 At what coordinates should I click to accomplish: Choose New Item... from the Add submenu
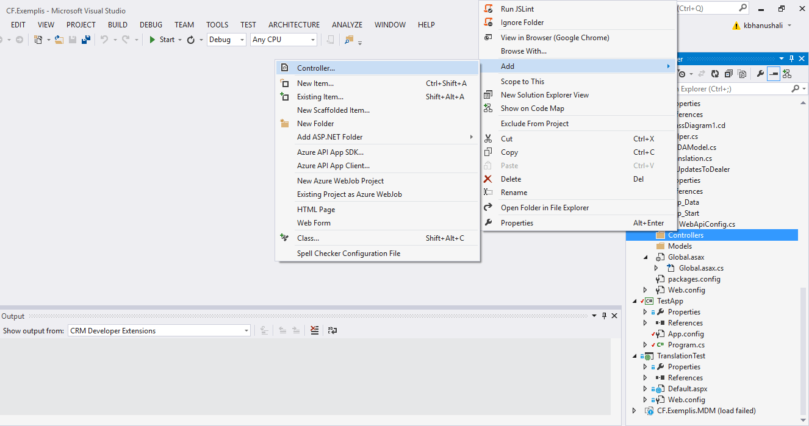[378, 83]
